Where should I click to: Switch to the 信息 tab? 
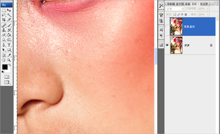[188, 4]
